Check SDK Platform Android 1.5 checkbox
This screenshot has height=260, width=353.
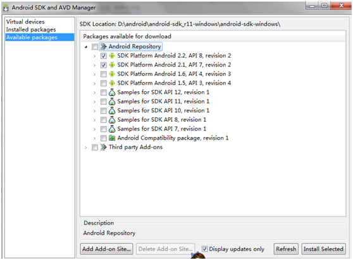[x=104, y=83]
